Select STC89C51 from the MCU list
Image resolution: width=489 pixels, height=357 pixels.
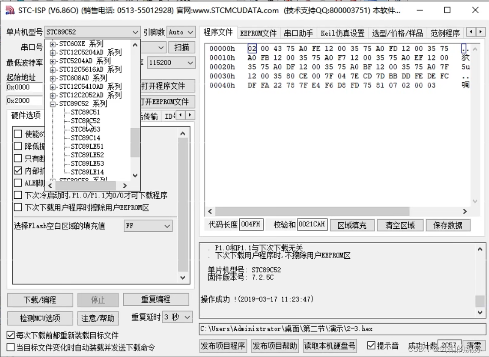click(x=86, y=112)
